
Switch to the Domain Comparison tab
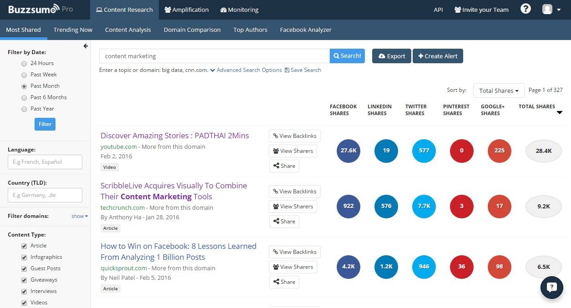click(x=192, y=30)
